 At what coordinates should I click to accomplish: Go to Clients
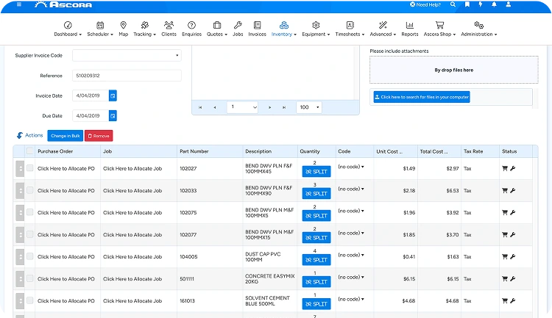(169, 29)
